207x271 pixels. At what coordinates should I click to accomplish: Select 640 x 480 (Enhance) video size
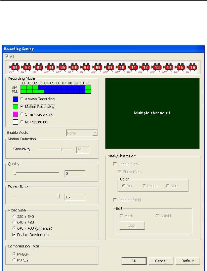click(14, 228)
